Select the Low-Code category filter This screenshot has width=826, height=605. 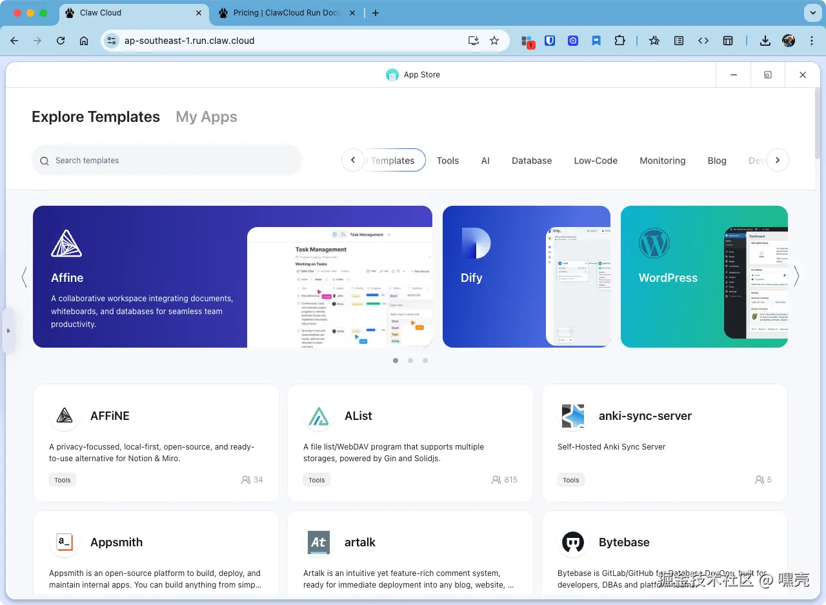click(x=595, y=160)
